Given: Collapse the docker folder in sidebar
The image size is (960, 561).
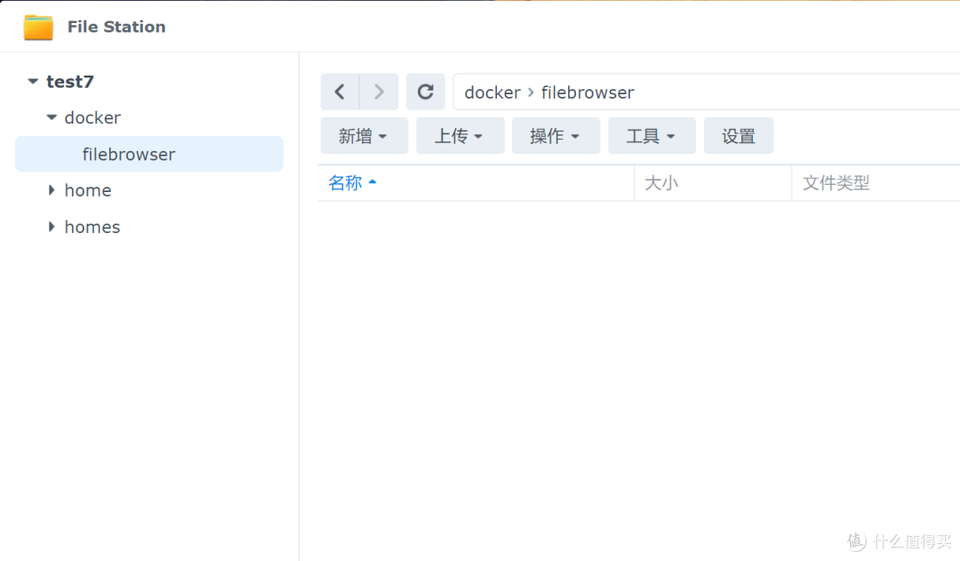Looking at the screenshot, I should click(x=51, y=117).
